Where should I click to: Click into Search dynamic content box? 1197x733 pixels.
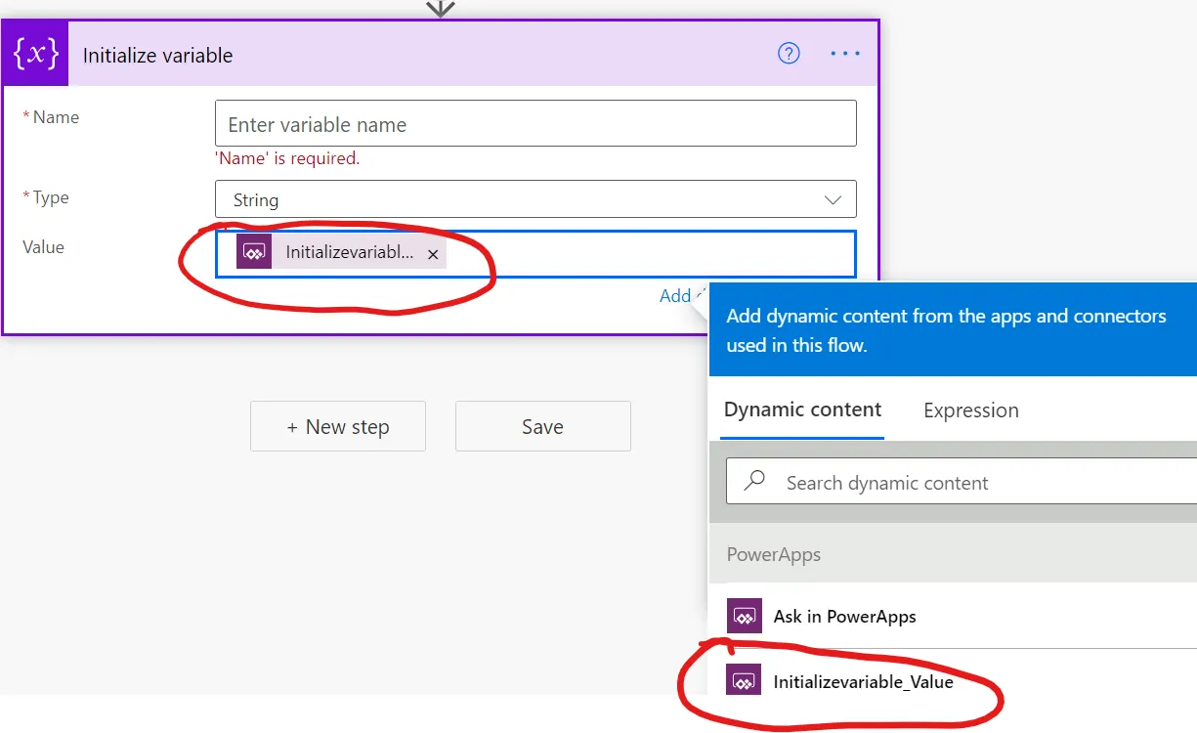tap(977, 483)
